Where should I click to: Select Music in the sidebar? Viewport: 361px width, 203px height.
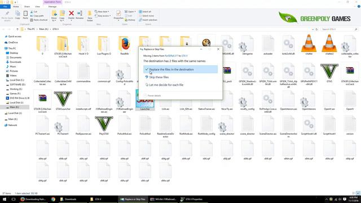pos(13,67)
